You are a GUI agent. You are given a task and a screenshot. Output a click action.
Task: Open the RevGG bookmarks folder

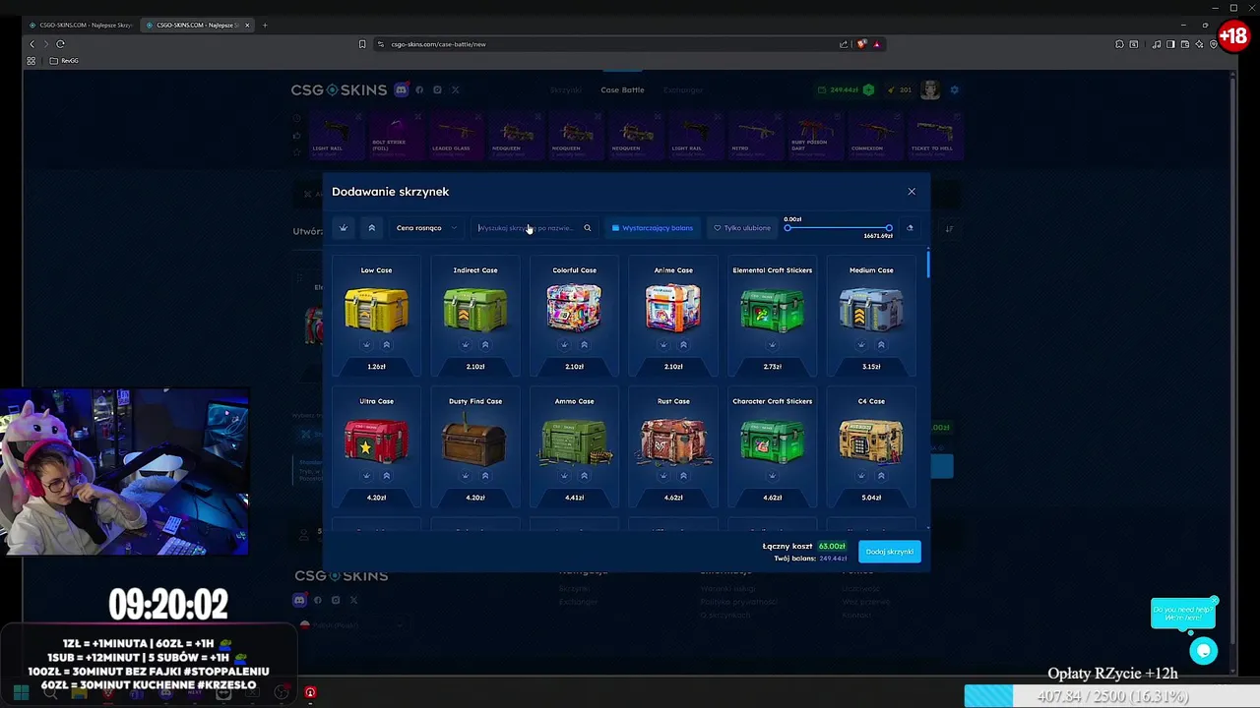coord(65,61)
